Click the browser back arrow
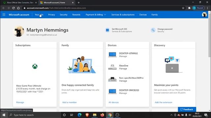 click(x=4, y=8)
